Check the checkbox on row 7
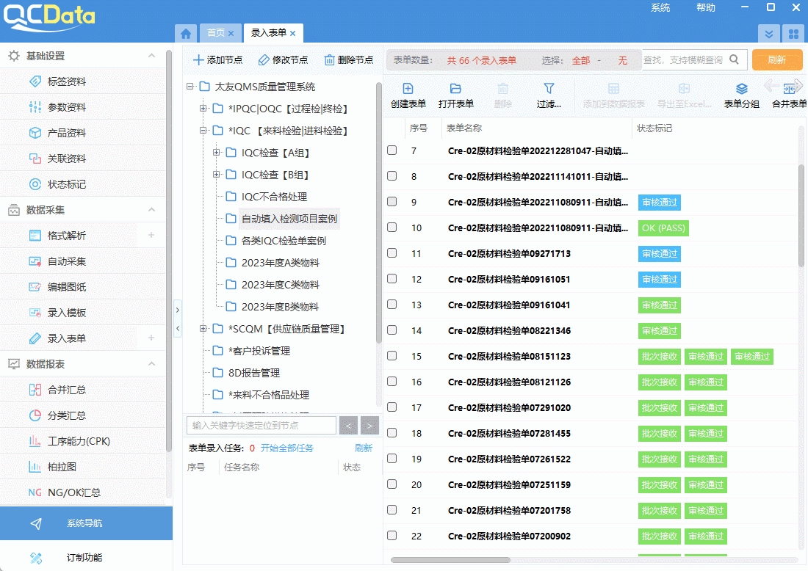Image resolution: width=808 pixels, height=571 pixels. (392, 150)
